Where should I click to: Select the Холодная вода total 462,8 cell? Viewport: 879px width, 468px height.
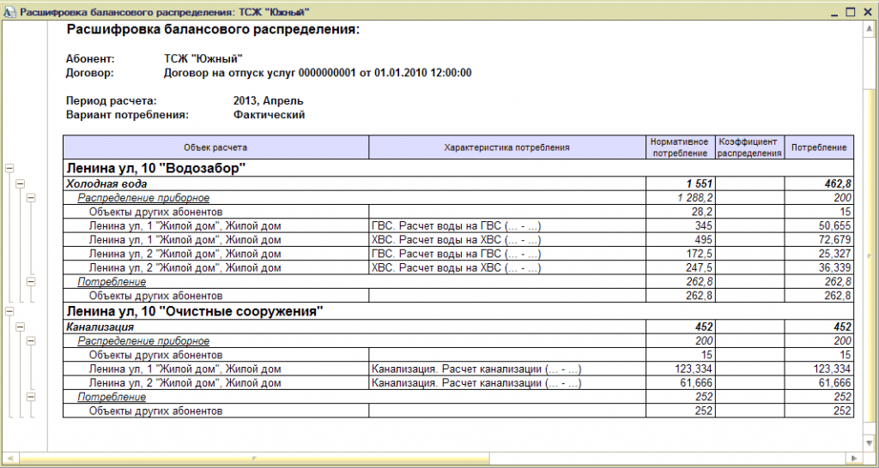(819, 183)
